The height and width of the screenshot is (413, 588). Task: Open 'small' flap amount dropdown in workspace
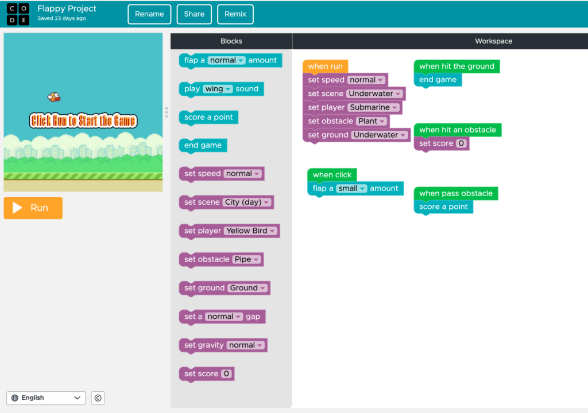click(351, 189)
